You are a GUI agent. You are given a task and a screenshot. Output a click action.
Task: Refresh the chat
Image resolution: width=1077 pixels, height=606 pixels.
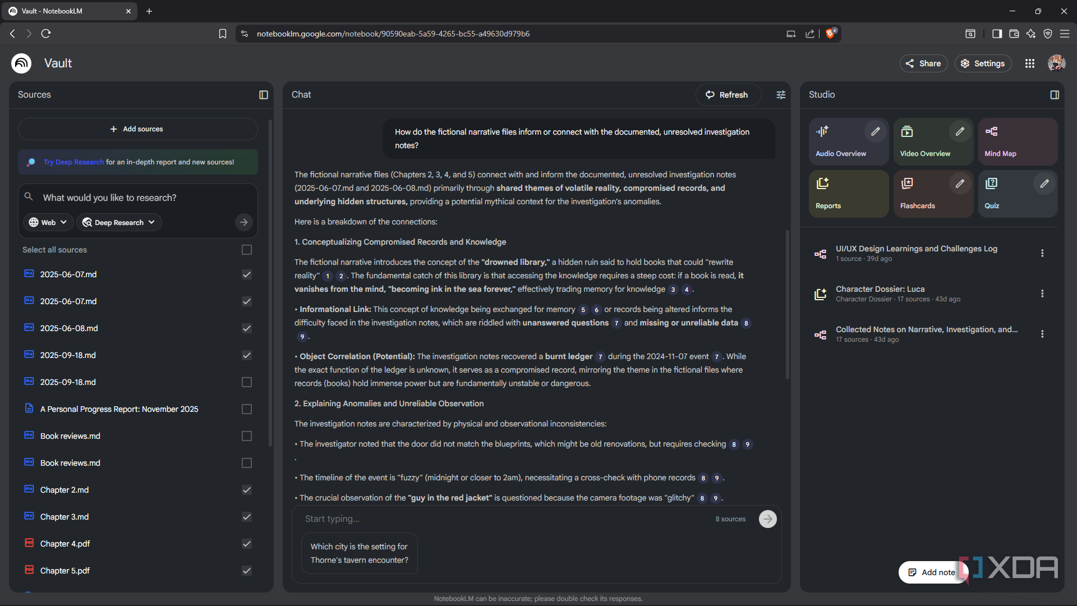(728, 95)
